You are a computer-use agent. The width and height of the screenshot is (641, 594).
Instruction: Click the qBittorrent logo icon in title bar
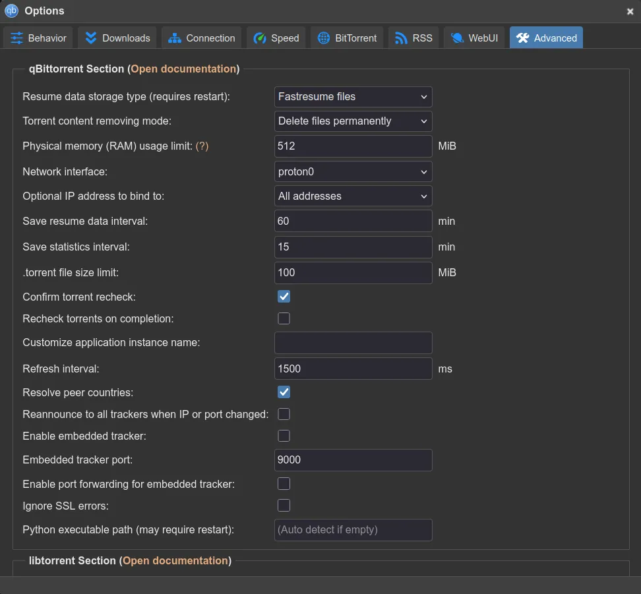coord(11,11)
